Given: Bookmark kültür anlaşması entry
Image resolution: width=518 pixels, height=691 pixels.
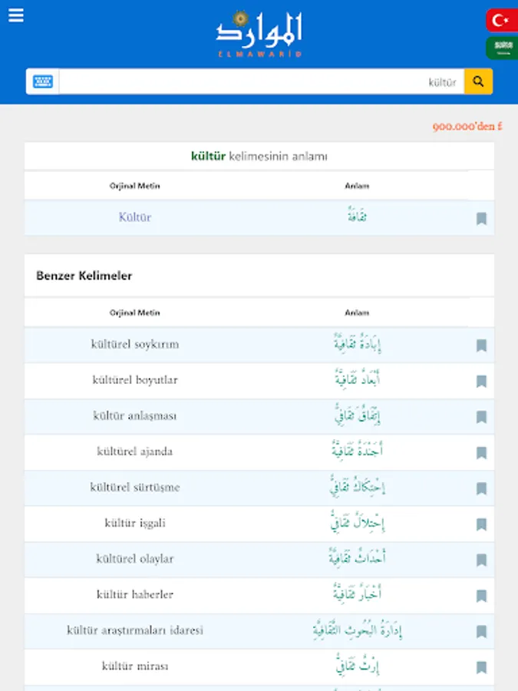Looking at the screenshot, I should point(481,417).
